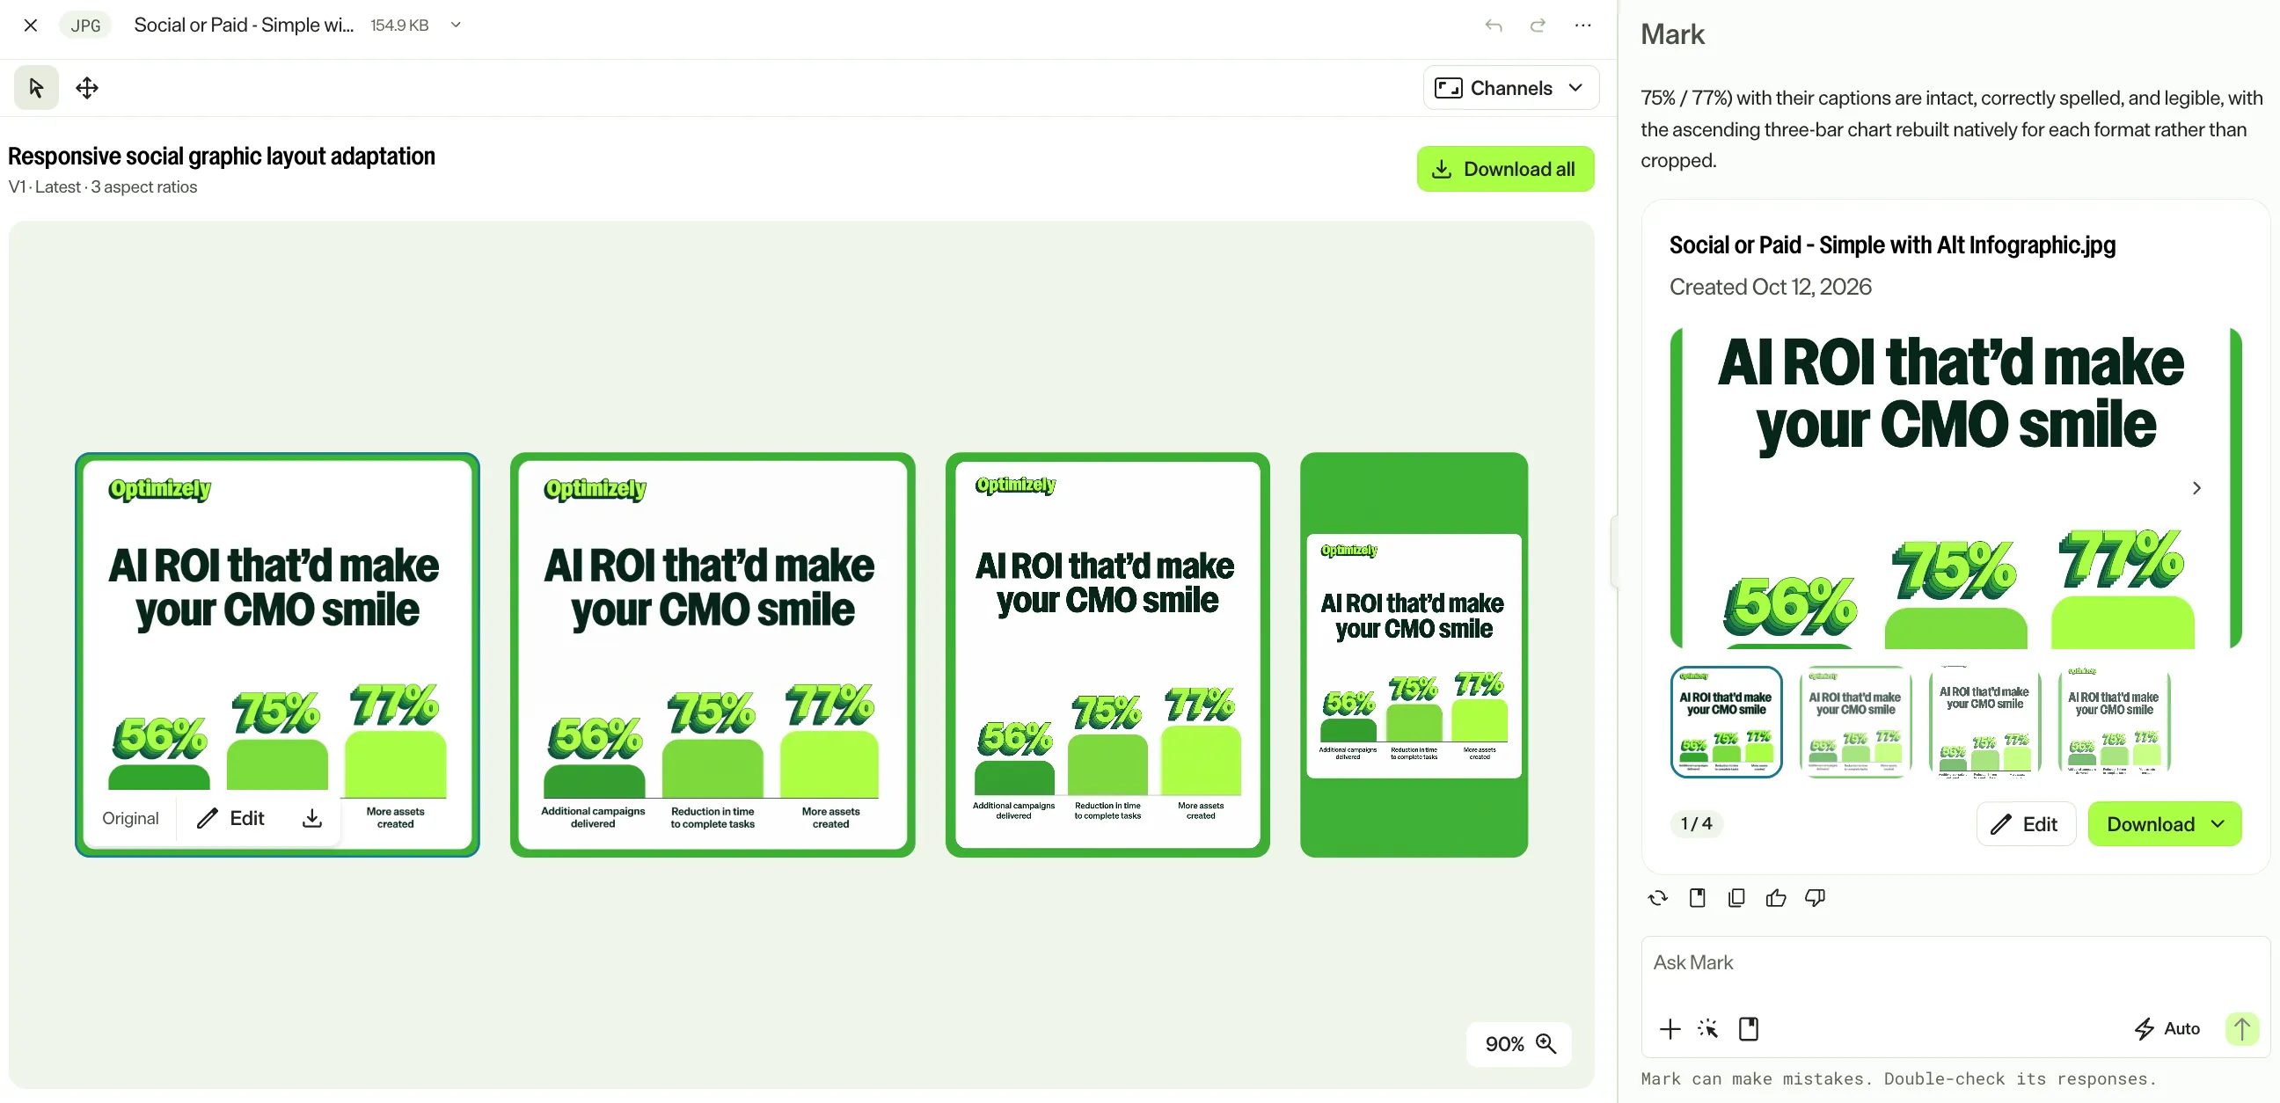
Task: Click the JPG file type badge
Action: [85, 25]
